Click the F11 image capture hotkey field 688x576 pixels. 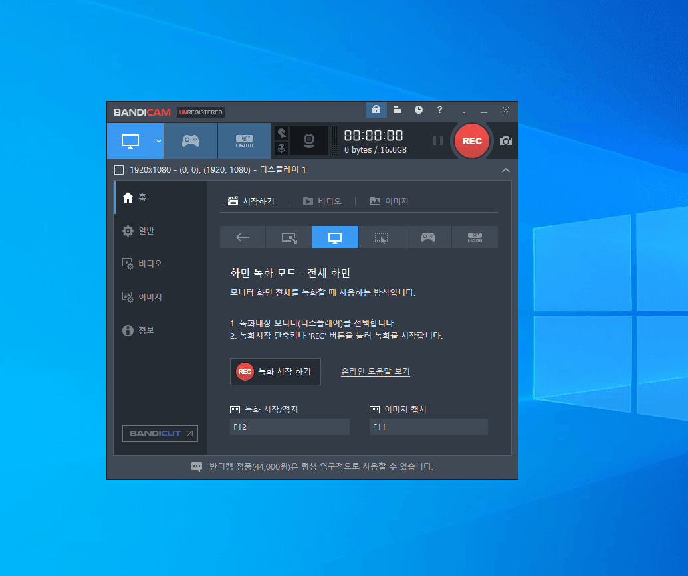[x=429, y=427]
